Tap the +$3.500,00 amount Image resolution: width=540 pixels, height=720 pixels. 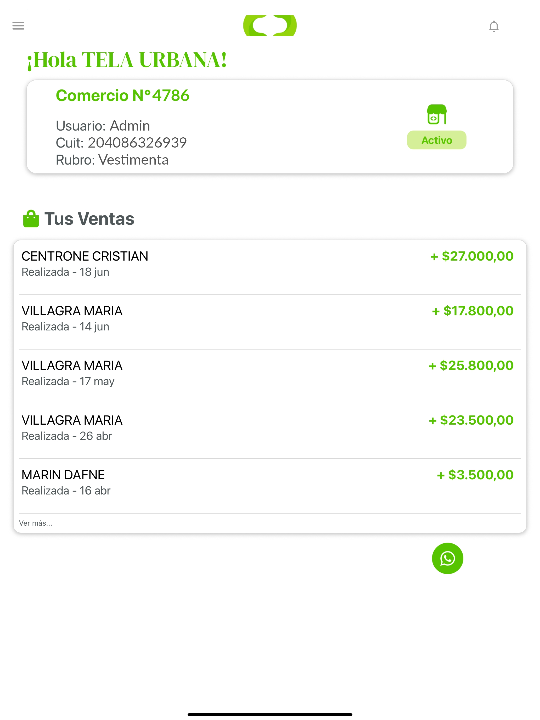475,475
